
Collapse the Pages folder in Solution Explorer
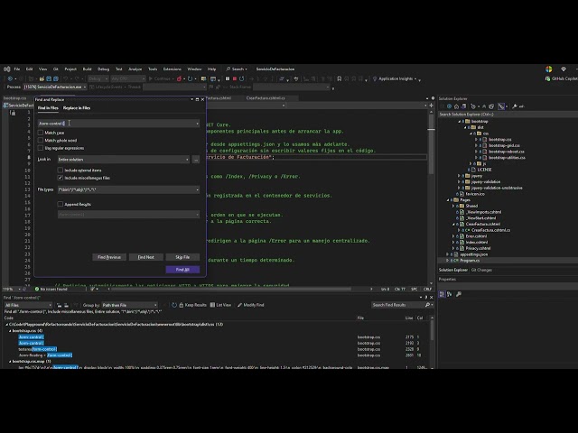[448, 200]
